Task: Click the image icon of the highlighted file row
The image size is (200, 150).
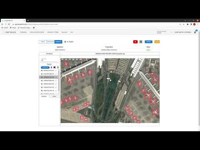Action: (x=42, y=77)
